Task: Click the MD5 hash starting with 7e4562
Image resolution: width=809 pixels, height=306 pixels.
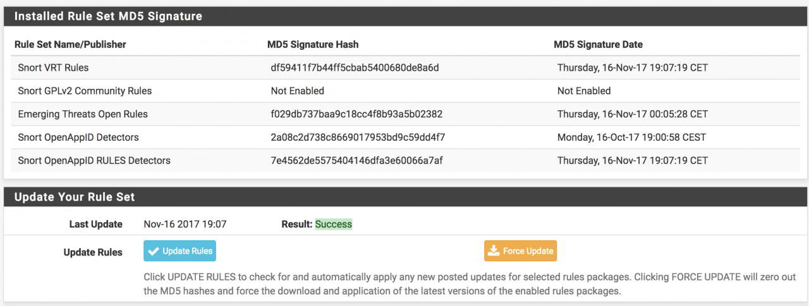Action: pyautogui.click(x=356, y=160)
